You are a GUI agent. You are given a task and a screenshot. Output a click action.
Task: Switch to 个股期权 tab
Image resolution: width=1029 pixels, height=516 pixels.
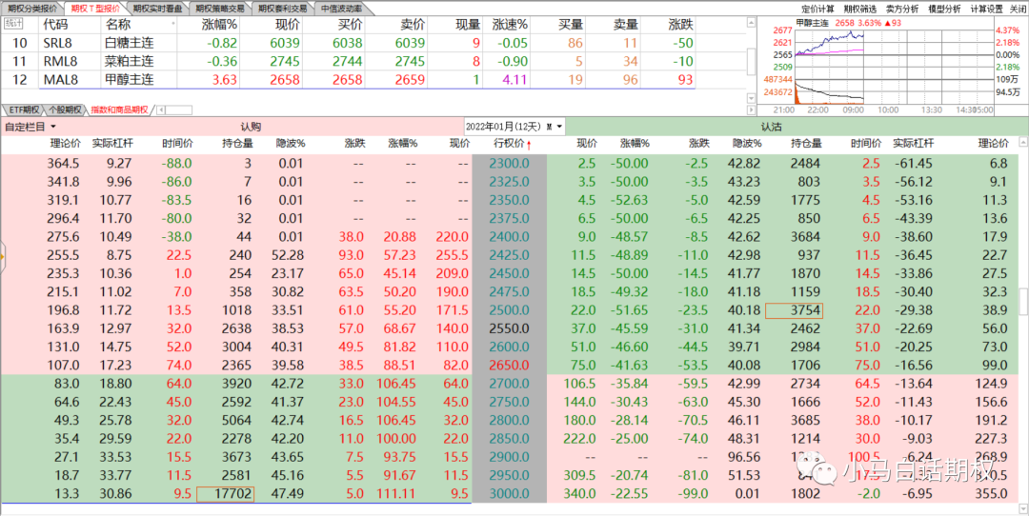click(x=65, y=109)
